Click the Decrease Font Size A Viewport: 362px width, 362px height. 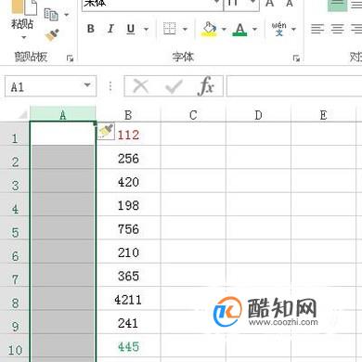click(x=290, y=3)
